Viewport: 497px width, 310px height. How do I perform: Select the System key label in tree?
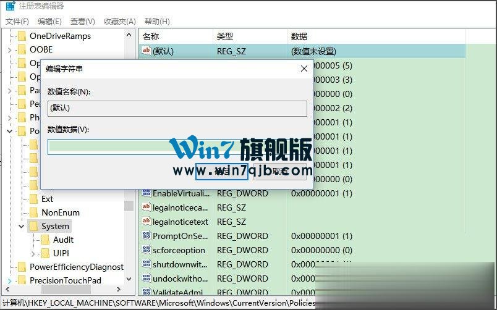(x=55, y=227)
